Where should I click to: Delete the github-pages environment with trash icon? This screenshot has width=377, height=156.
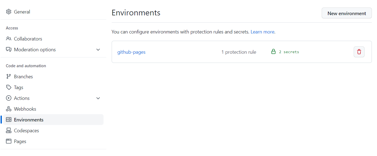pos(359,52)
